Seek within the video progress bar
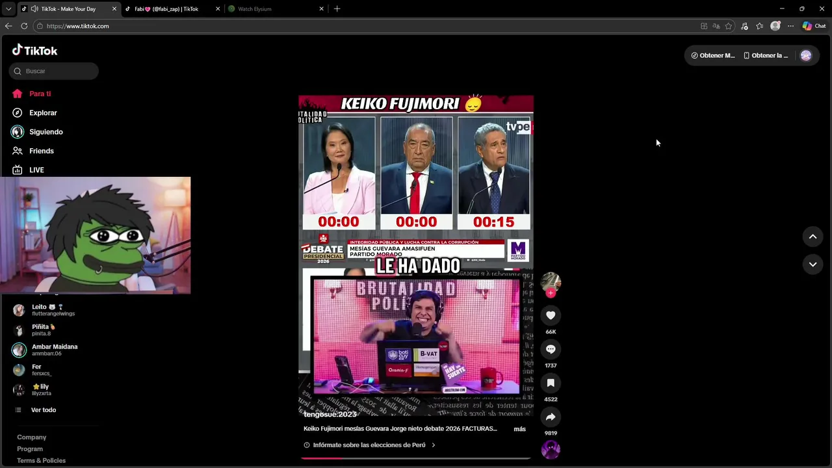Screen dimensions: 832x468 (416, 458)
